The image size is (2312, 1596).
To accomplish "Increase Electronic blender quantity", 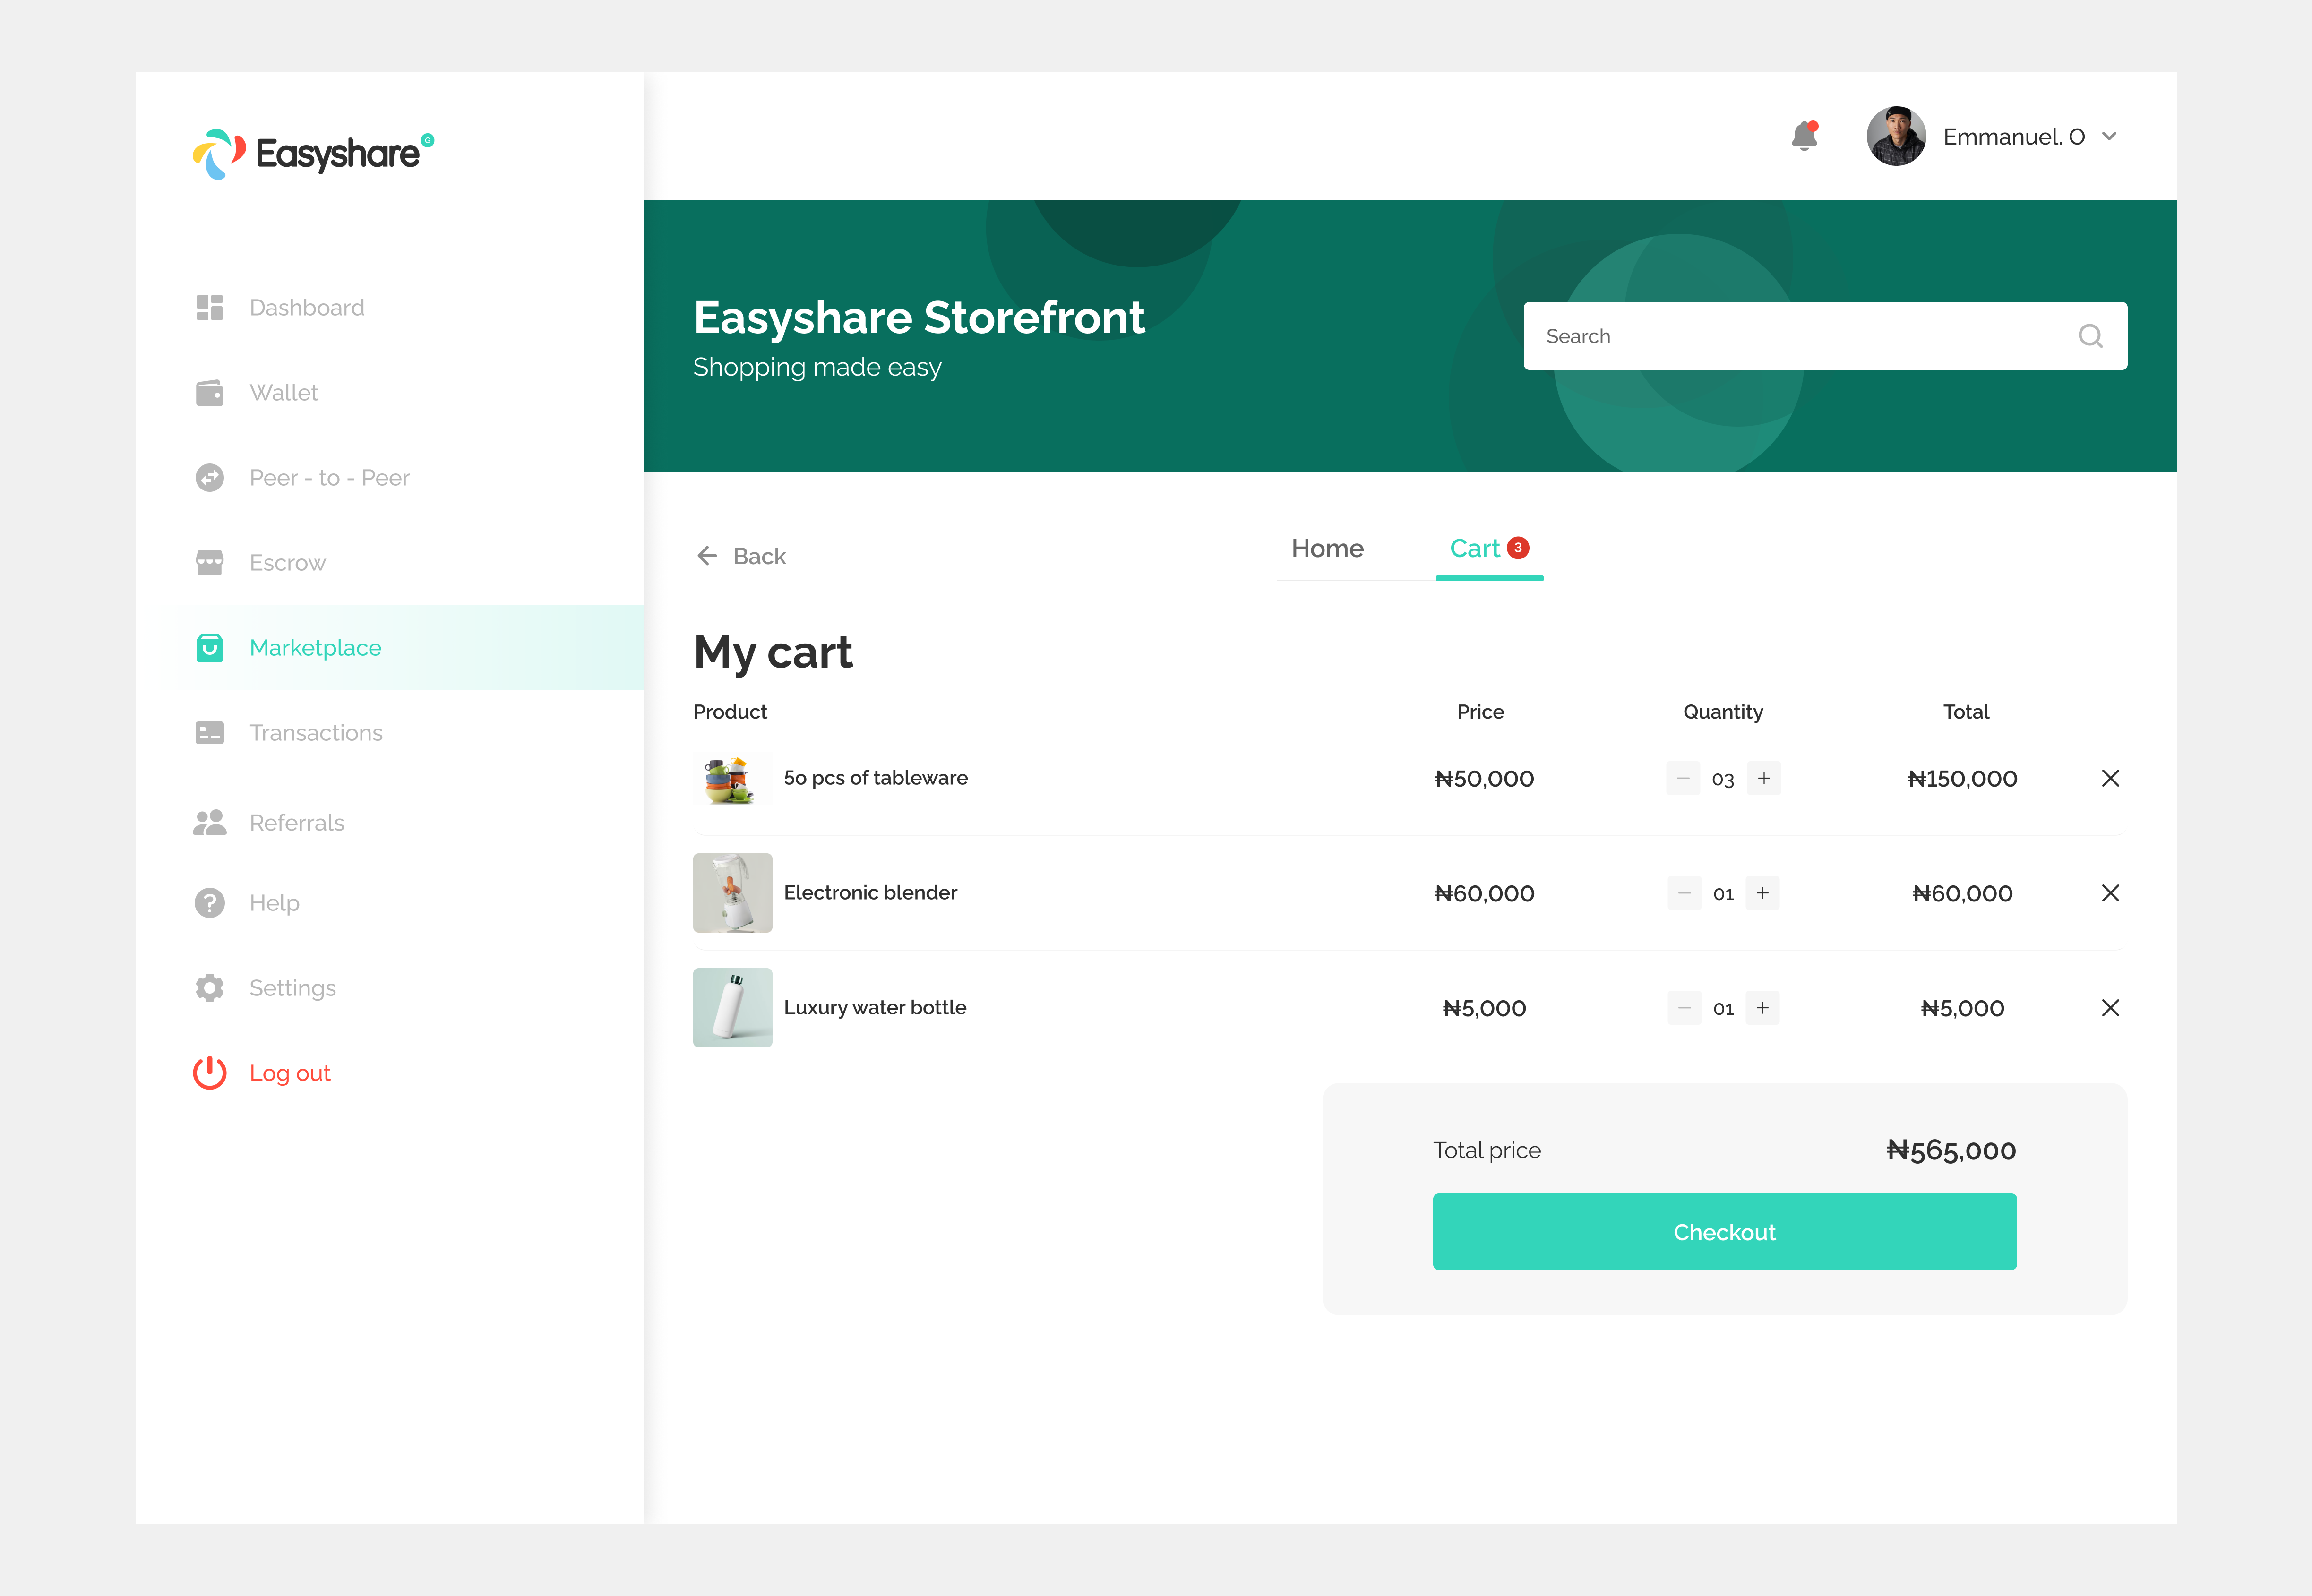I will [x=1763, y=893].
